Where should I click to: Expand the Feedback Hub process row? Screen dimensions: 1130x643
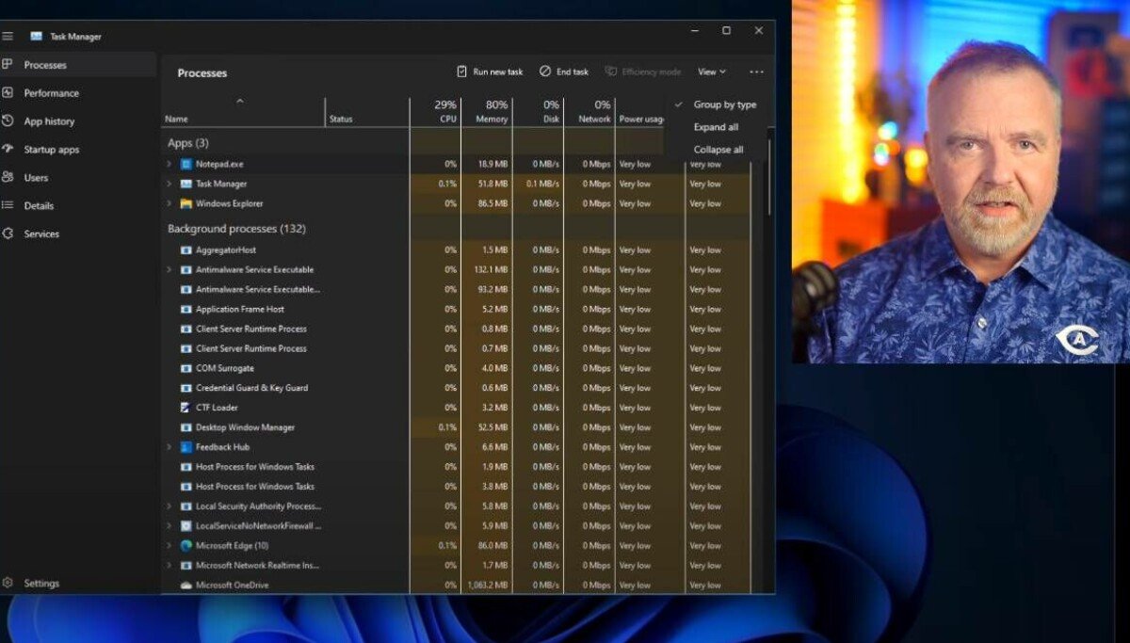[x=169, y=447]
